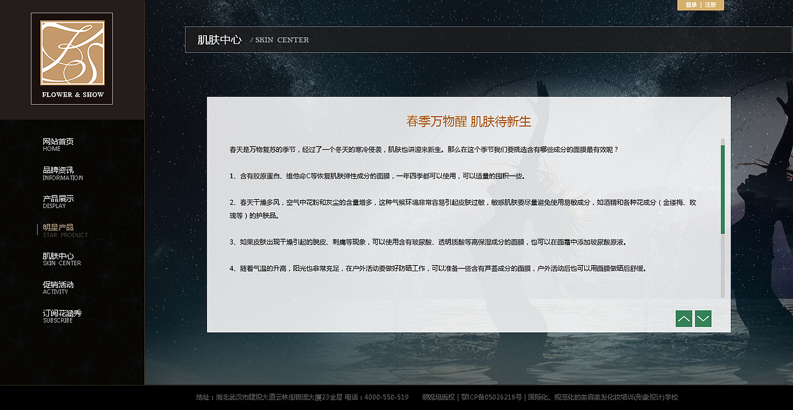Select 明星产品 Star Product menu item
The width and height of the screenshot is (793, 410).
tap(65, 230)
